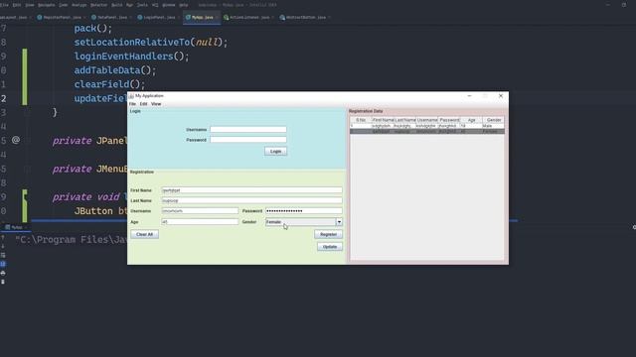
Task: Click the down-arrow icon in Run panel
Action: coord(3,246)
